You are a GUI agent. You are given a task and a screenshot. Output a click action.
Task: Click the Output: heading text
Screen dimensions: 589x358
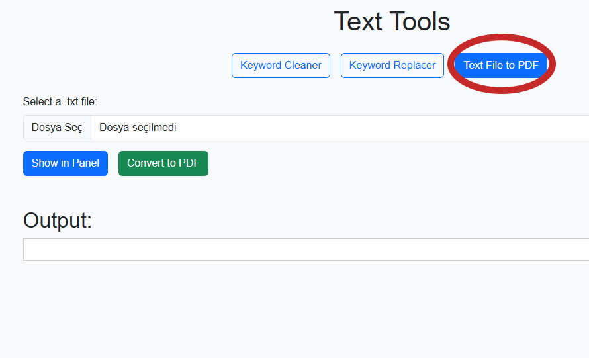tap(58, 220)
